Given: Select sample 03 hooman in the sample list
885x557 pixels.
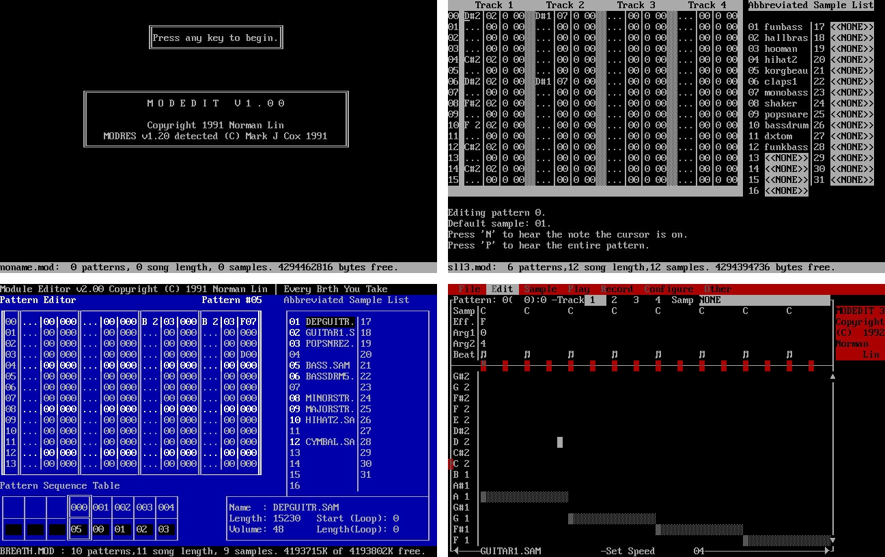Looking at the screenshot, I should click(x=772, y=48).
